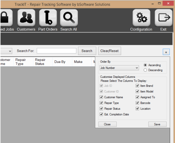Viewport: 175px width, 143px height.
Task: Open the Customers icon
Action: click(26, 18)
